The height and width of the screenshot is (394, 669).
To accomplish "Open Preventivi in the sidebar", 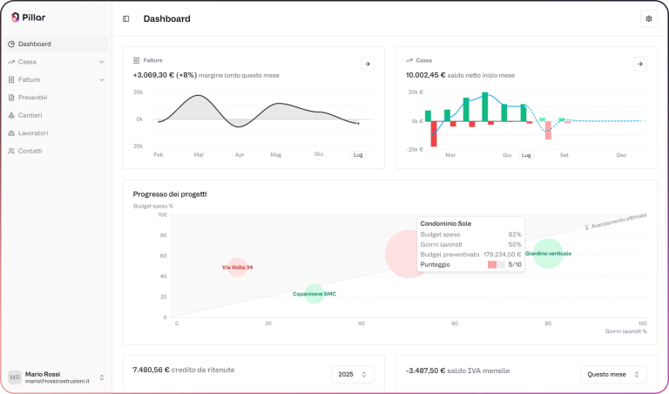I will point(57,98).
